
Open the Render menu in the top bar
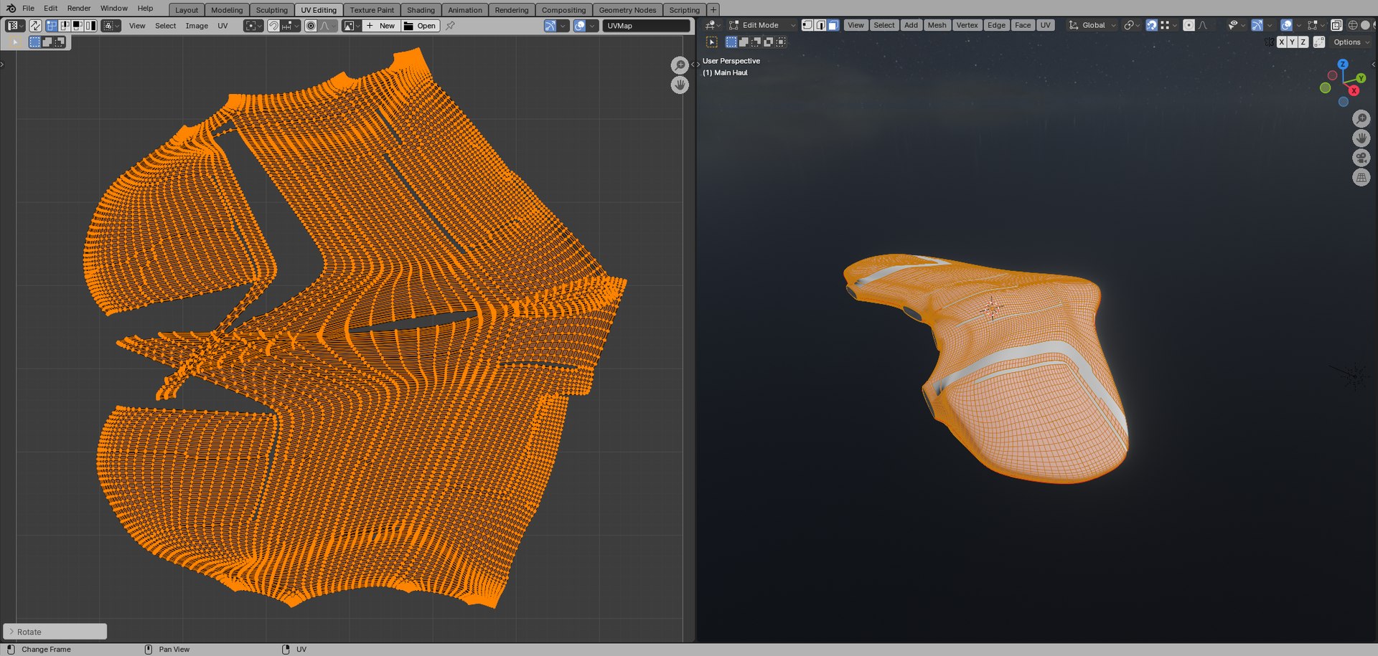(x=79, y=9)
